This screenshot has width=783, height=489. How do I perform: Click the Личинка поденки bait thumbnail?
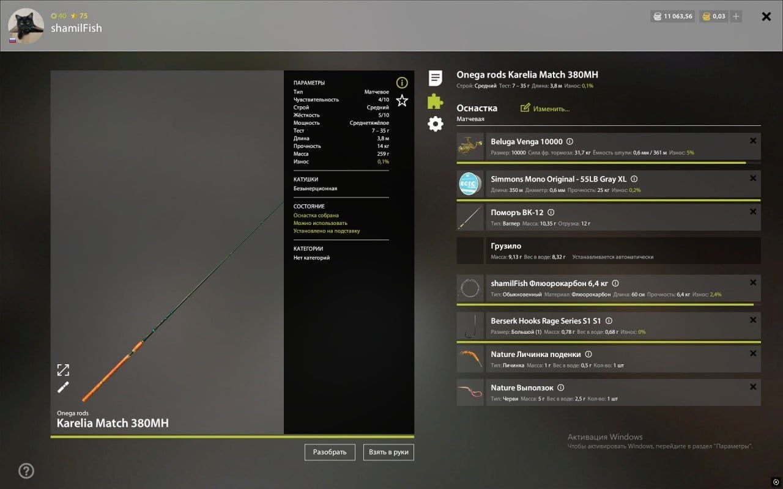470,359
